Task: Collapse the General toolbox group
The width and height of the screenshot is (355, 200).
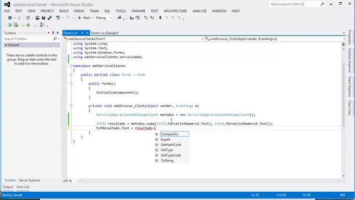Action: point(6,45)
